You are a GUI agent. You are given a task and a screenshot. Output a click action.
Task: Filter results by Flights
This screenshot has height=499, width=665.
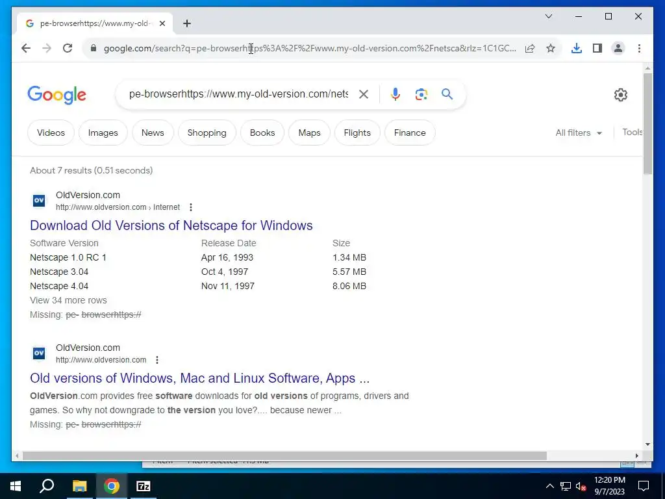pyautogui.click(x=357, y=133)
